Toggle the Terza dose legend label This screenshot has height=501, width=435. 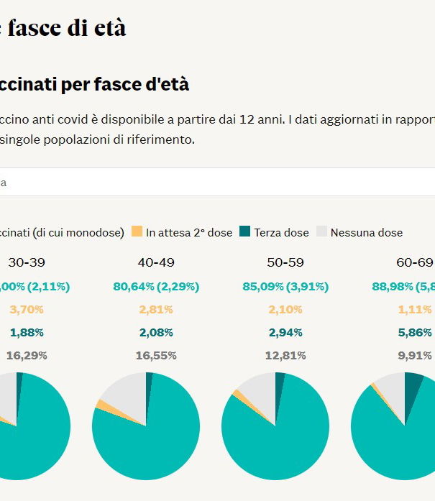(281, 233)
